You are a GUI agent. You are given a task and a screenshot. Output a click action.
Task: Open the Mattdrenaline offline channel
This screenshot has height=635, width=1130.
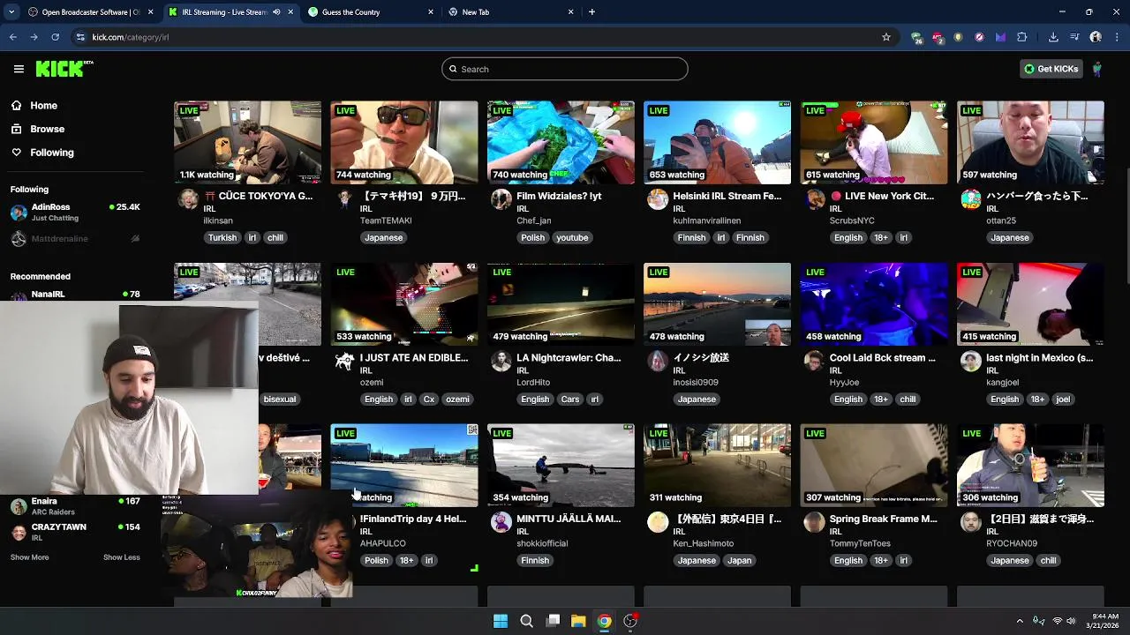[75, 239]
